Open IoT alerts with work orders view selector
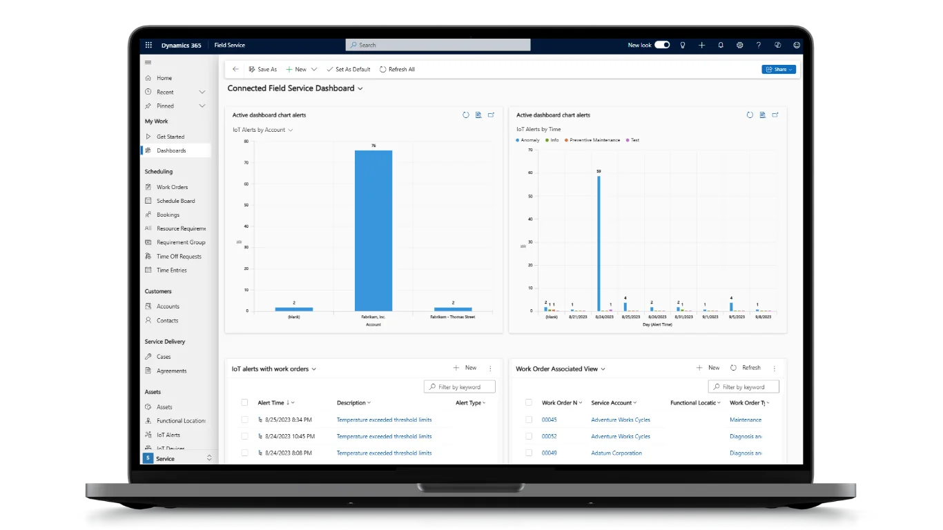This screenshot has width=943, height=530. tap(273, 369)
